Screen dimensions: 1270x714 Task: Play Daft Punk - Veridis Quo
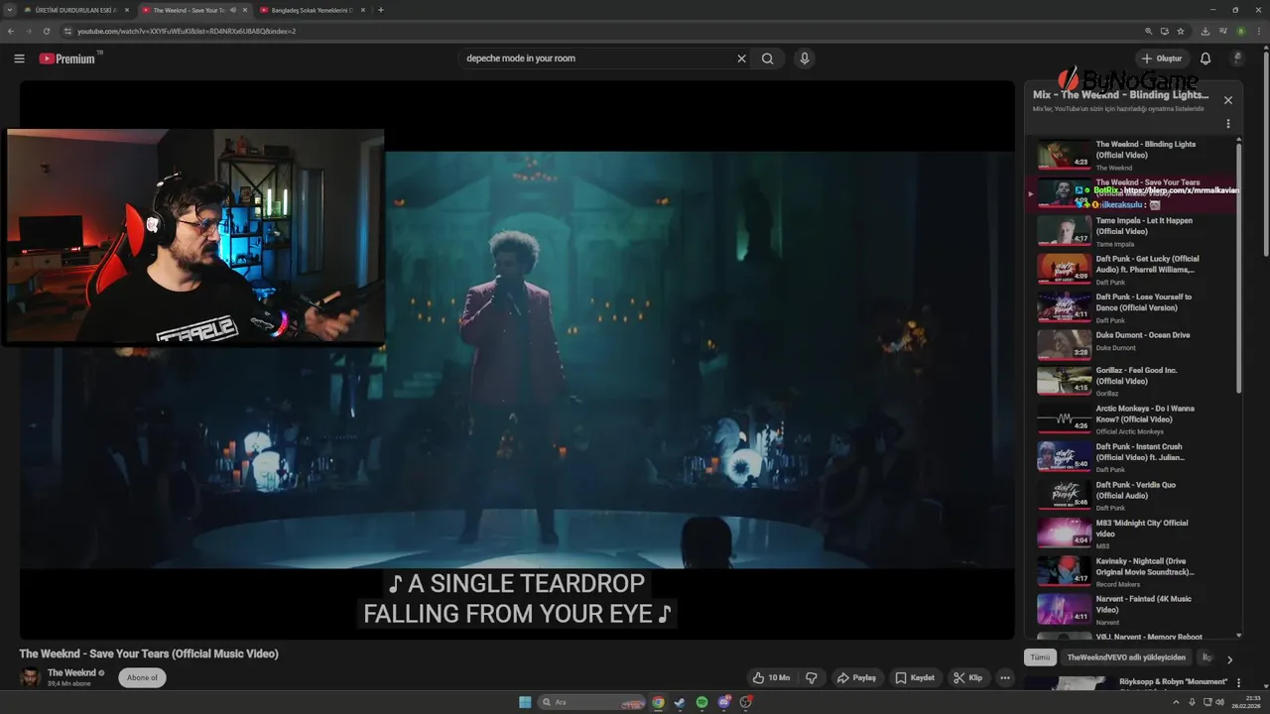coord(1132,495)
